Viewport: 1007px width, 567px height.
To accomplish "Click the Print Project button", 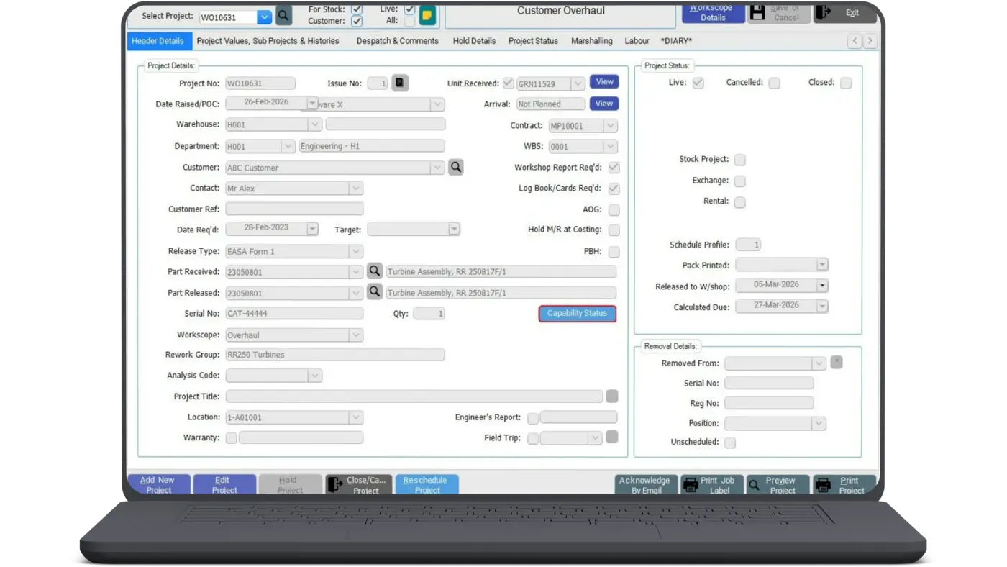I will click(844, 484).
